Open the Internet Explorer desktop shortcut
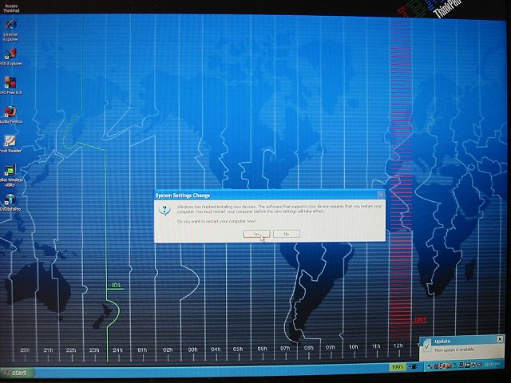 (11, 25)
